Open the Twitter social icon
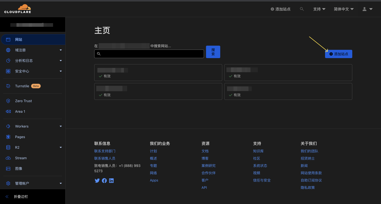Image resolution: width=381 pixels, height=204 pixels. tap(97, 180)
